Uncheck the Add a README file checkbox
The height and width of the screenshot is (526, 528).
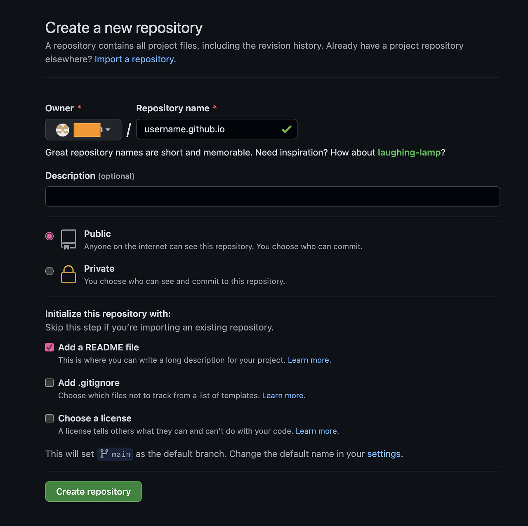[49, 347]
